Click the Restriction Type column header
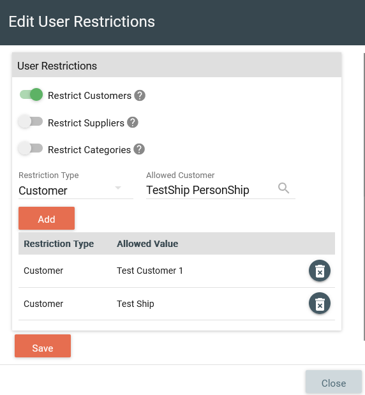 59,244
